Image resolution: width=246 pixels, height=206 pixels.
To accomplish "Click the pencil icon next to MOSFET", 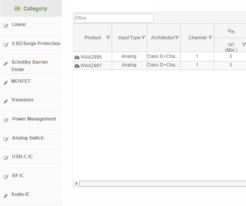I will tap(6, 82).
